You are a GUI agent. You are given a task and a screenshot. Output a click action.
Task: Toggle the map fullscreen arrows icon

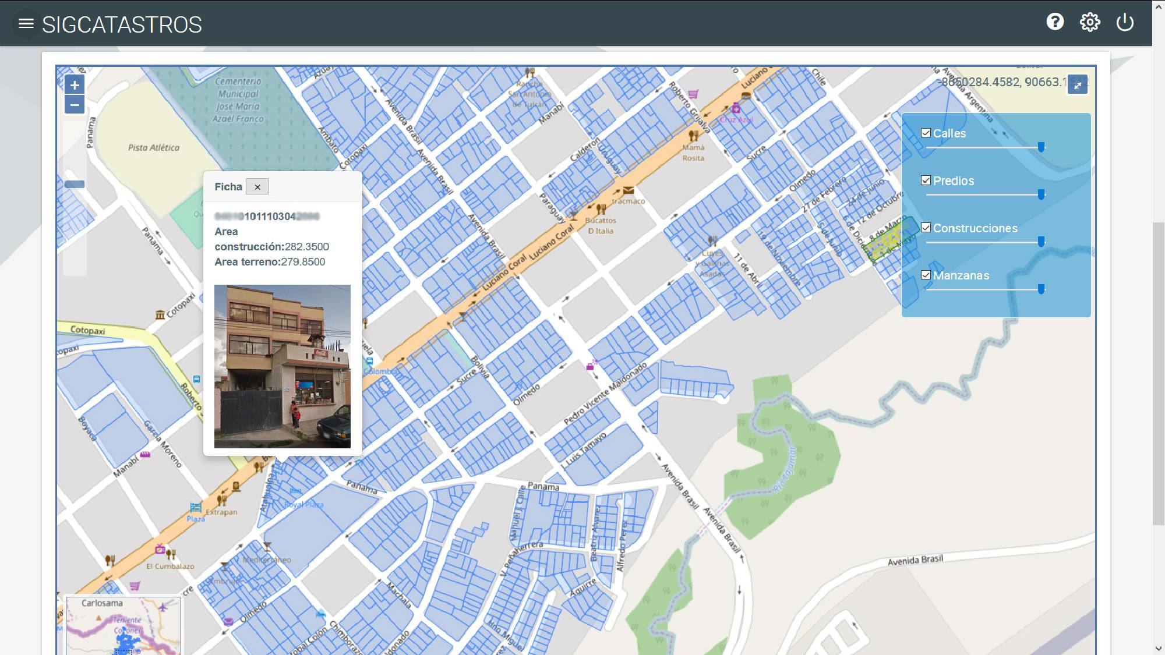[x=1078, y=85]
